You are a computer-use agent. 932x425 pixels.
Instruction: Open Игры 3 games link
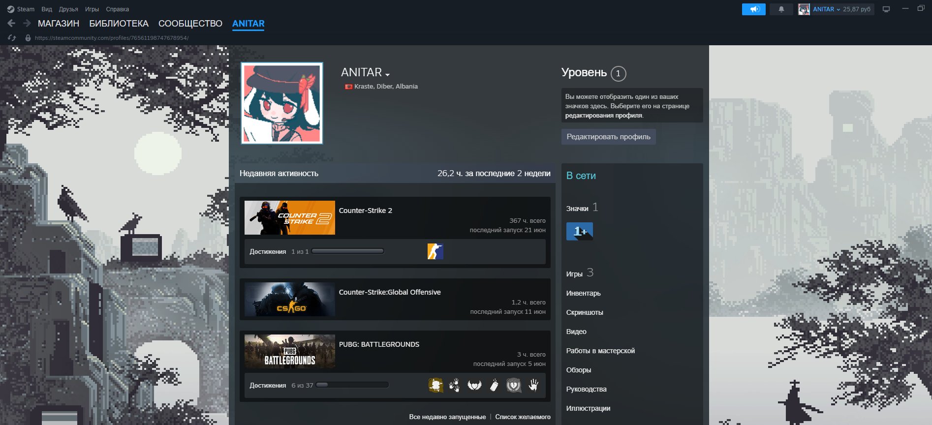tap(580, 273)
